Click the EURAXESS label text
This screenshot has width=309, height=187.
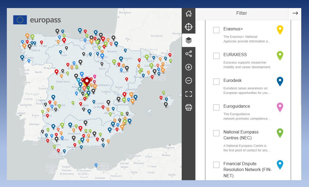tap(235, 55)
